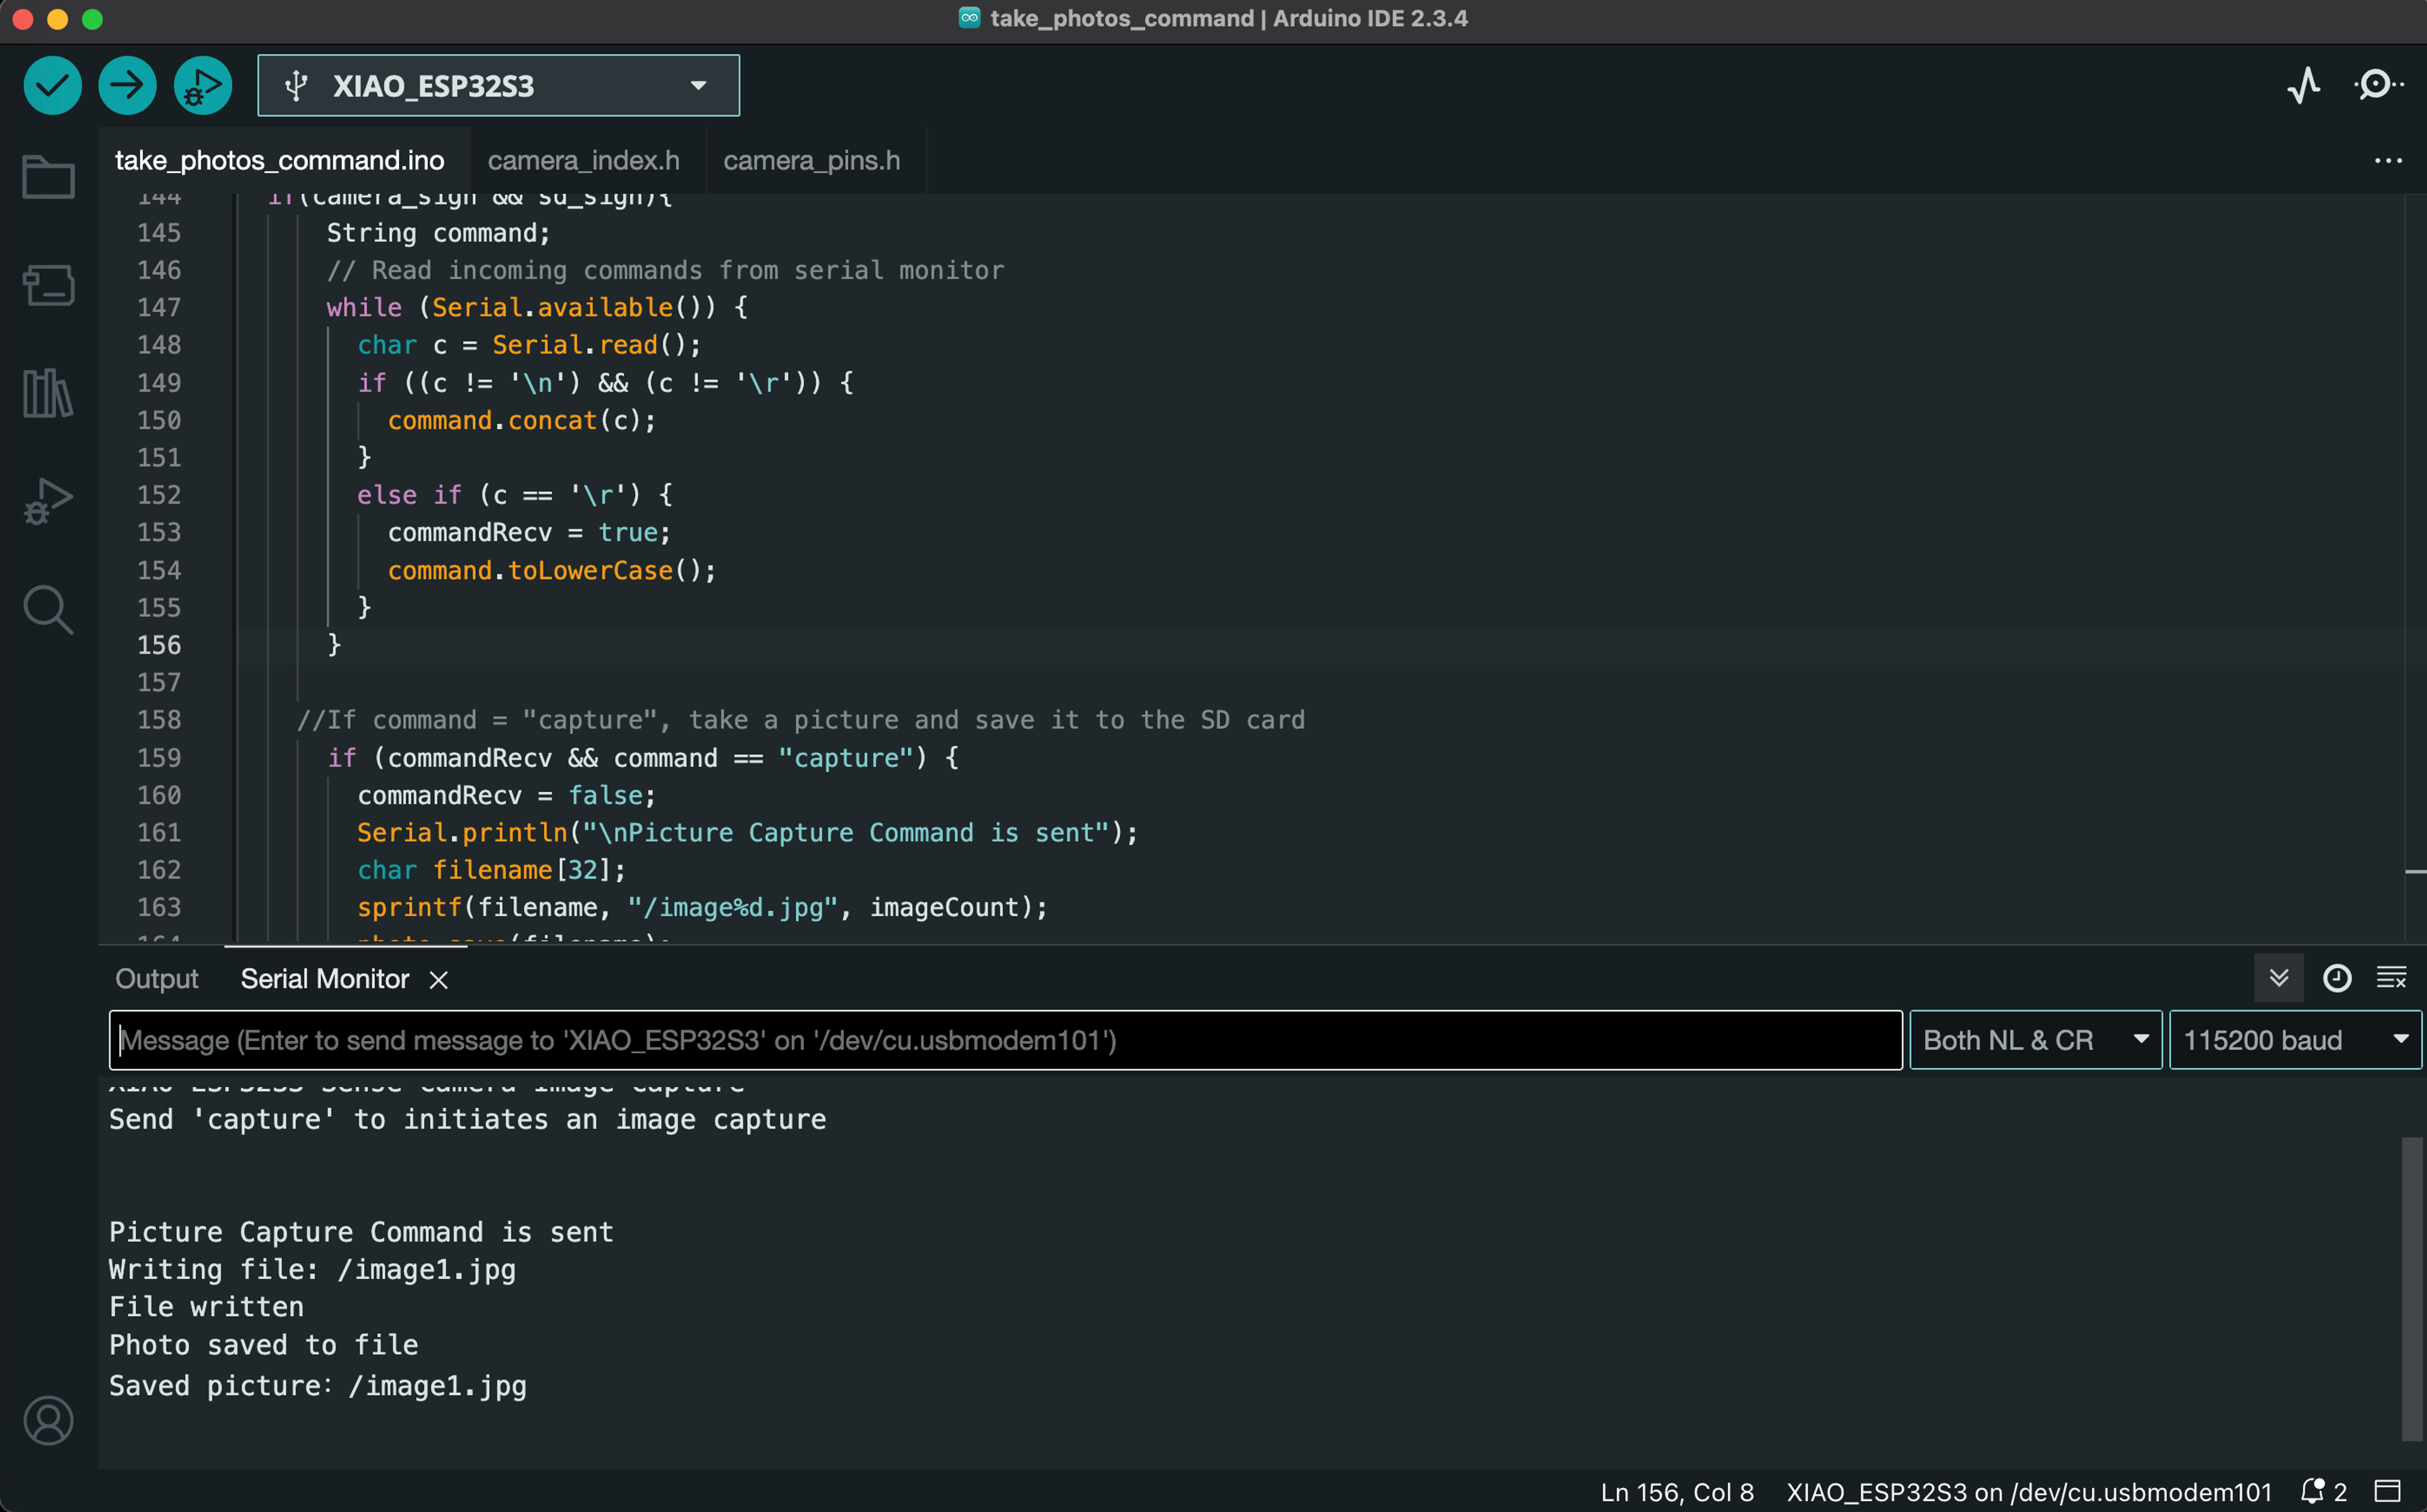Open the Sketchbook folder sidebar icon
This screenshot has width=2427, height=1512.
48,178
